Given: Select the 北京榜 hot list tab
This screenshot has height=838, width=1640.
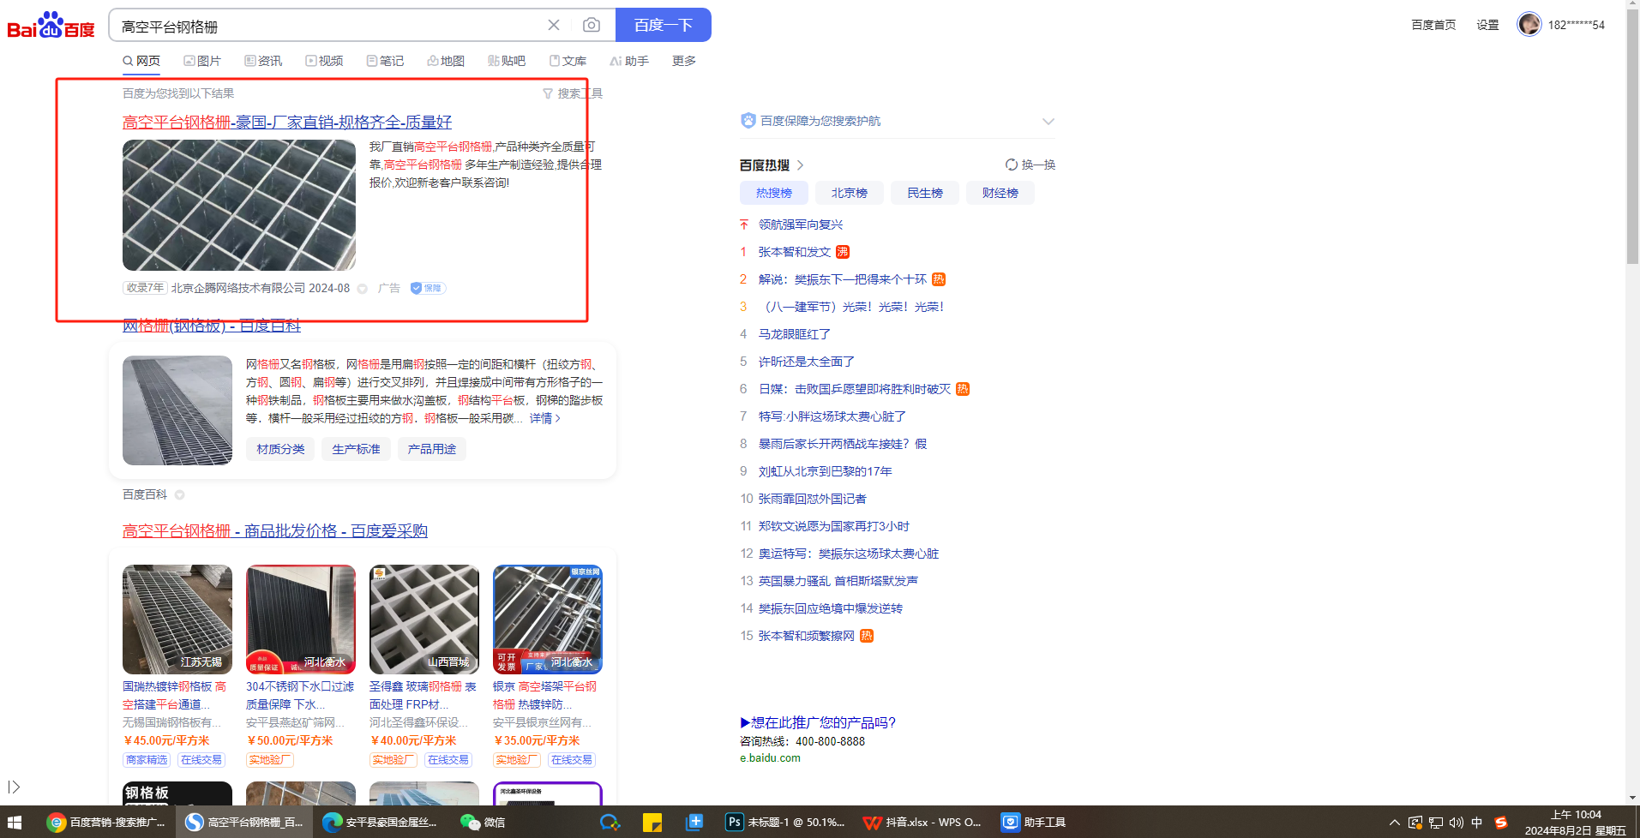Looking at the screenshot, I should point(850,193).
